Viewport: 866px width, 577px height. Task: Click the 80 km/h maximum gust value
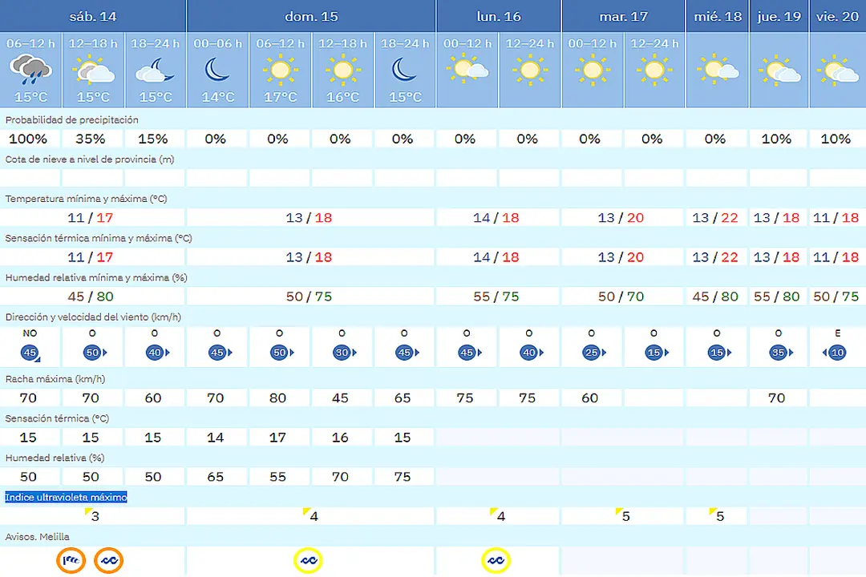point(277,398)
